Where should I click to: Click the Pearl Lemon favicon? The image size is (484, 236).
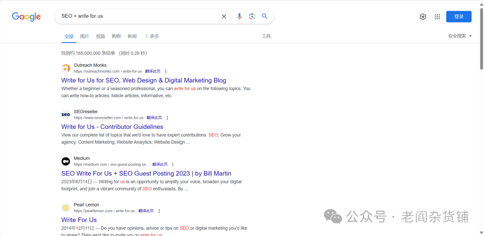[66, 208]
